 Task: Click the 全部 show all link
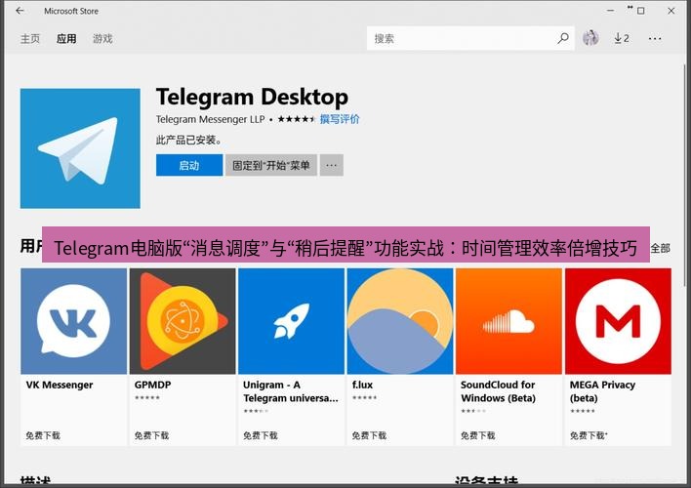[661, 248]
